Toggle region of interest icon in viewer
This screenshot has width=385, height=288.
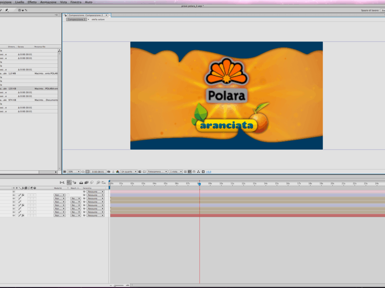pyautogui.click(x=140, y=171)
